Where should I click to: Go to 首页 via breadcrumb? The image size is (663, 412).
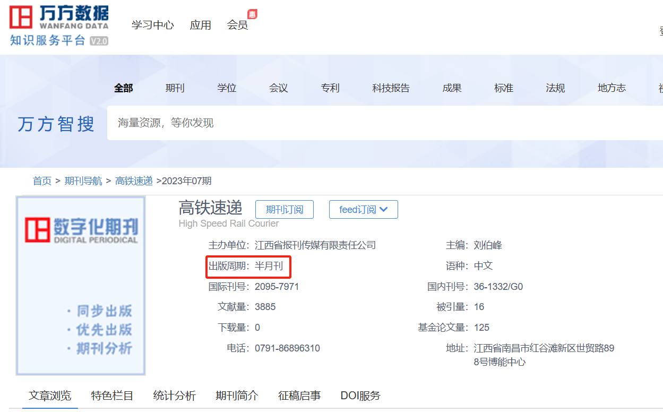(42, 181)
